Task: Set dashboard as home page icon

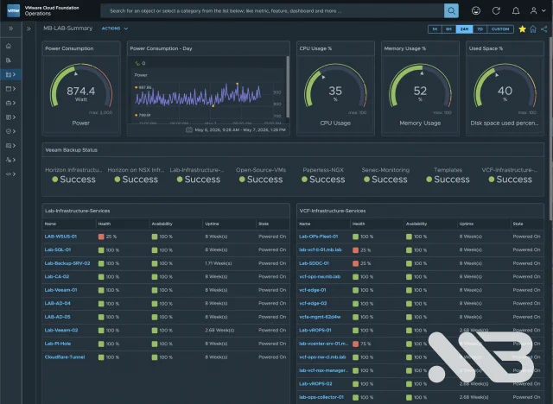Action: [533, 28]
